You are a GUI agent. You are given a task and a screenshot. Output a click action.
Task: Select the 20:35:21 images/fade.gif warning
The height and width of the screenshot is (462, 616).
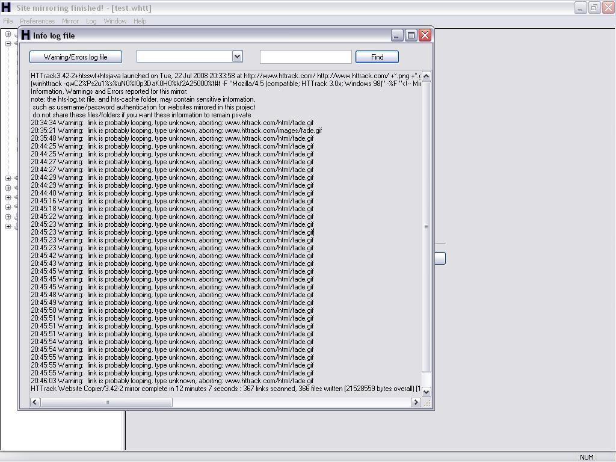(x=176, y=131)
